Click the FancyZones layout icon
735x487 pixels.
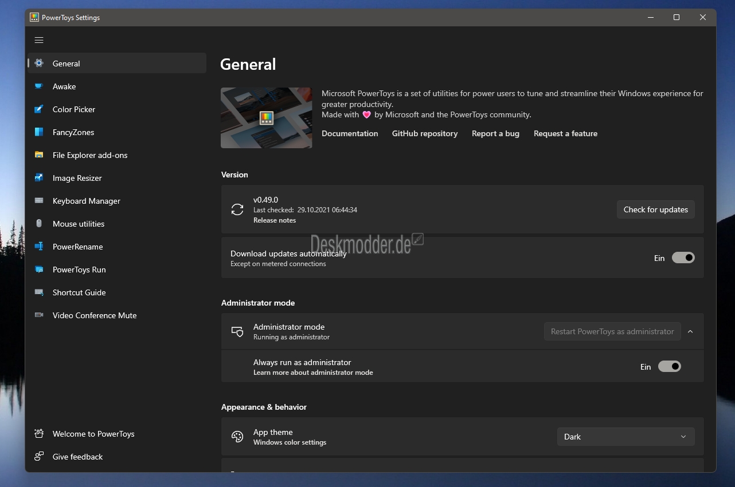39,132
